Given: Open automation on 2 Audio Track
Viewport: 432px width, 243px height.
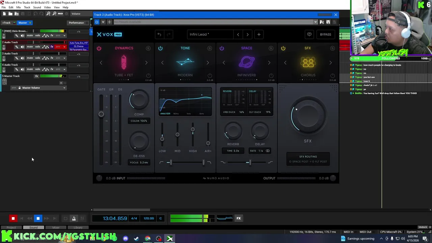Looking at the screenshot, I should [x=46, y=47].
